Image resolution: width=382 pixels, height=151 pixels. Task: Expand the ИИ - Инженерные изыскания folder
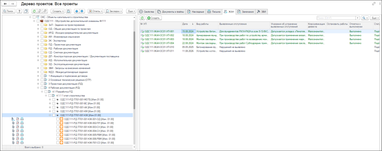click(38, 37)
